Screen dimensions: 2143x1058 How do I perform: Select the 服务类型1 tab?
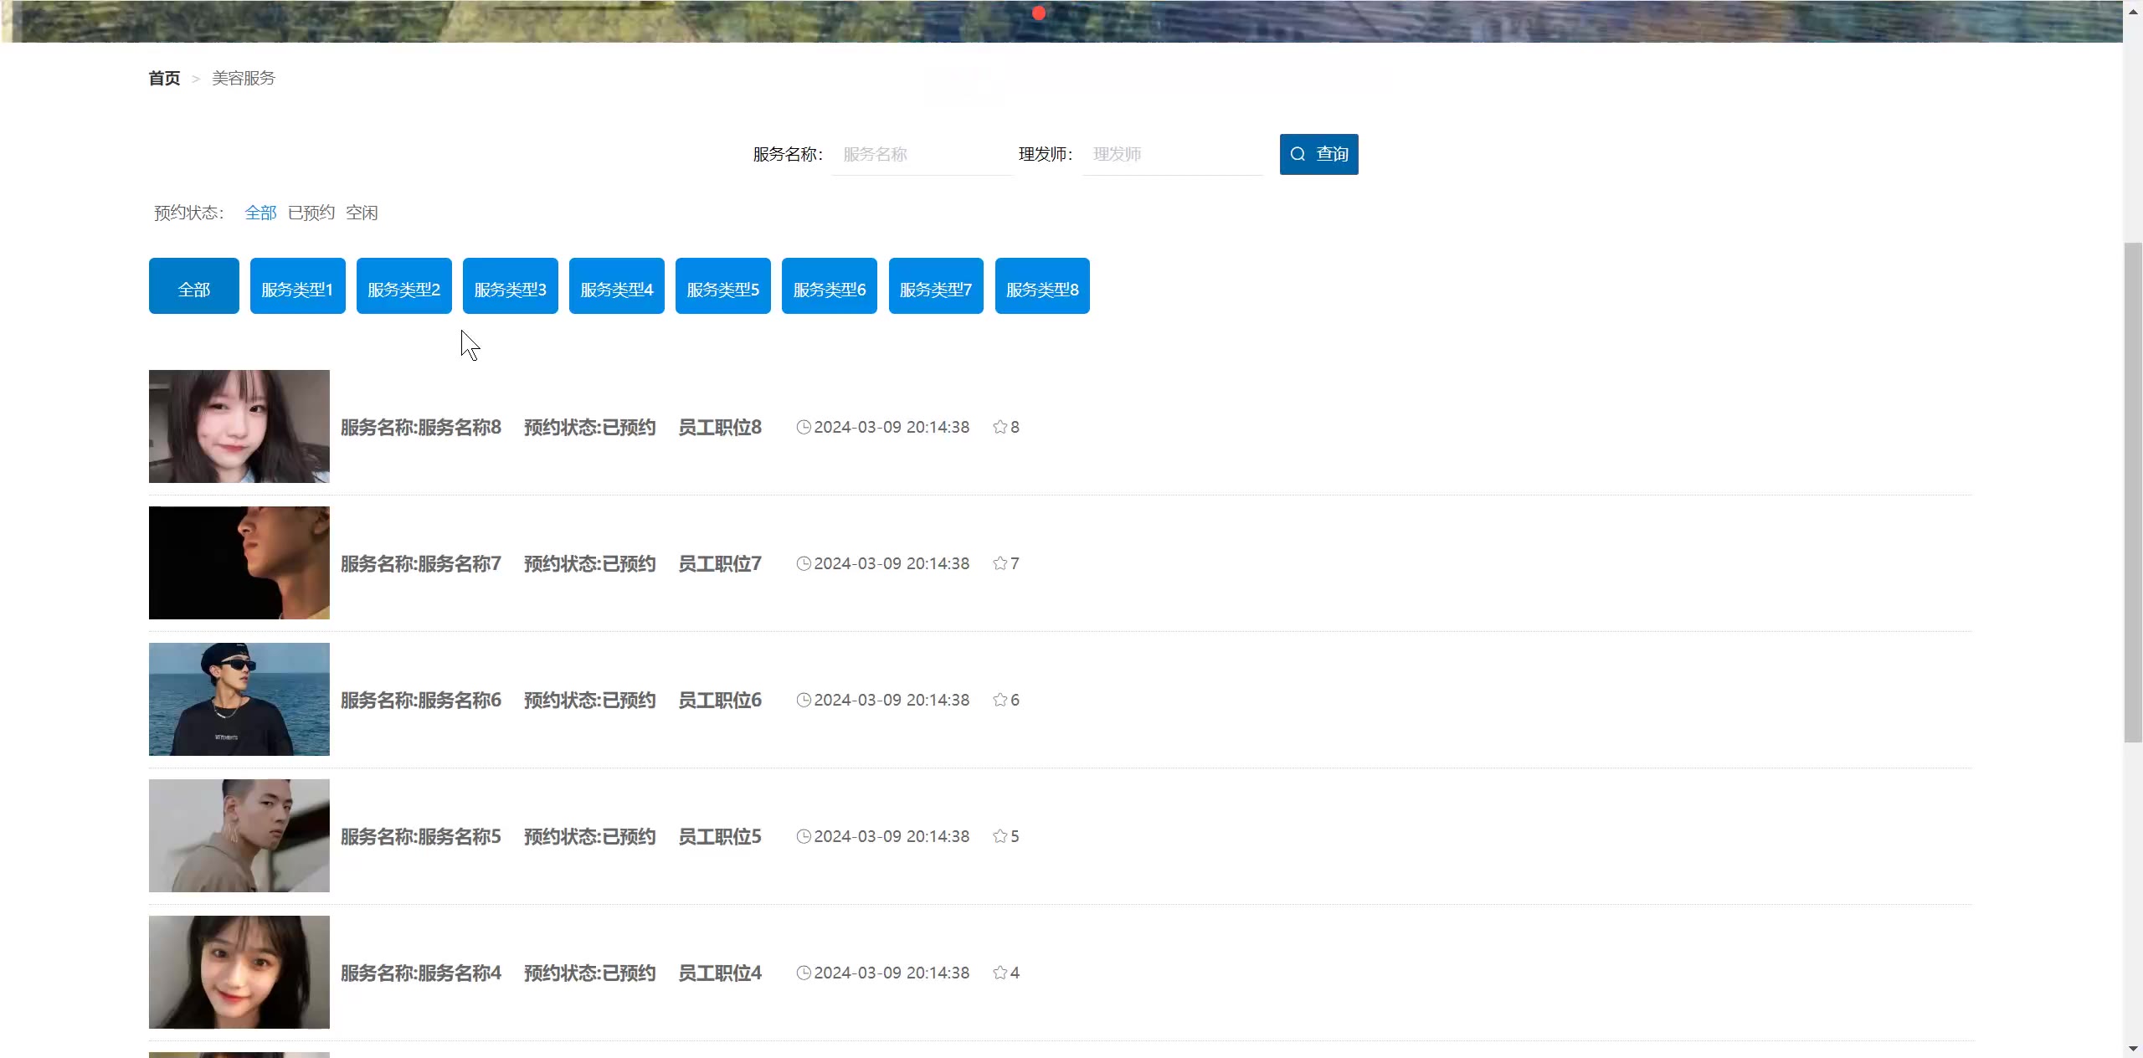click(x=297, y=286)
